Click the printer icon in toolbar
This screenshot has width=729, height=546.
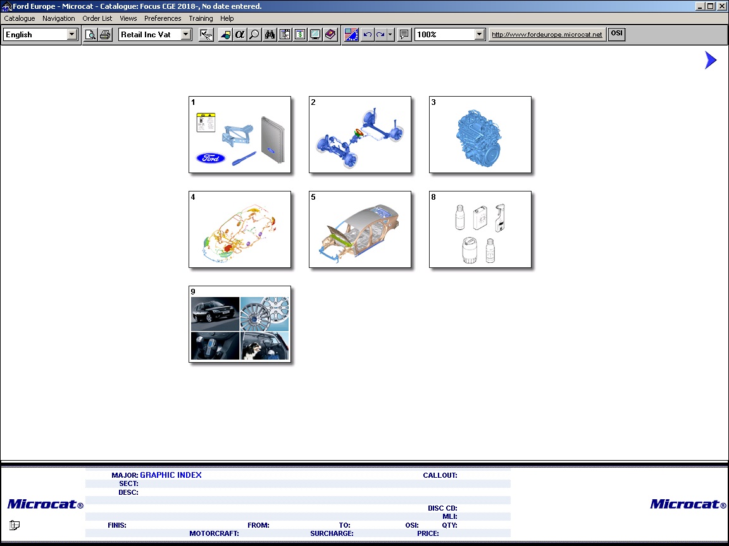point(105,35)
